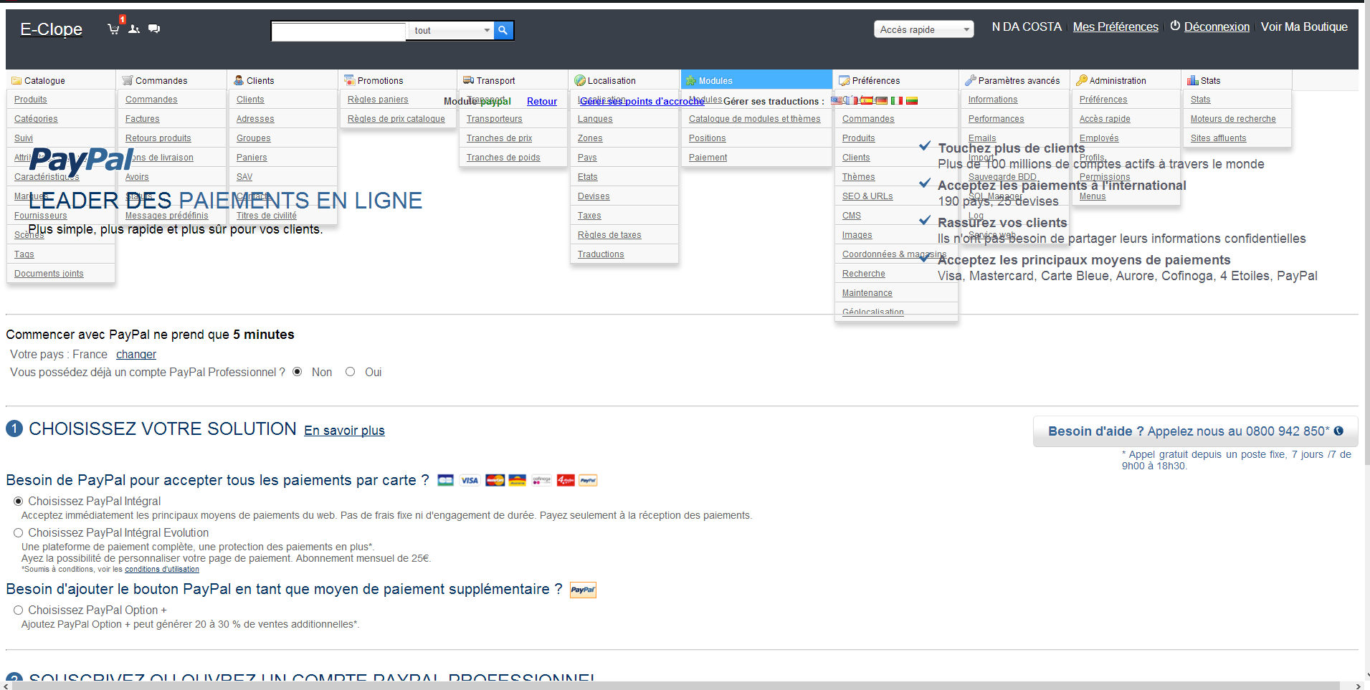
Task: Open the Accès rapide dropdown
Action: point(923,29)
